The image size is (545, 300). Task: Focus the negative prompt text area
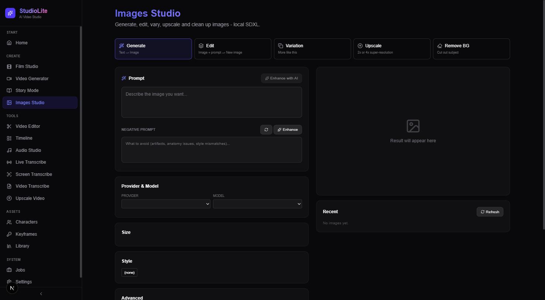tap(212, 150)
